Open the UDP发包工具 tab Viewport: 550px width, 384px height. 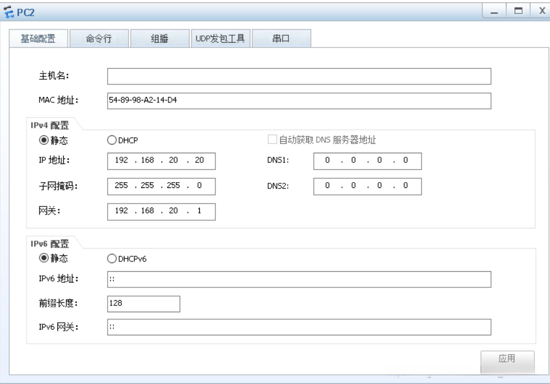(x=220, y=38)
